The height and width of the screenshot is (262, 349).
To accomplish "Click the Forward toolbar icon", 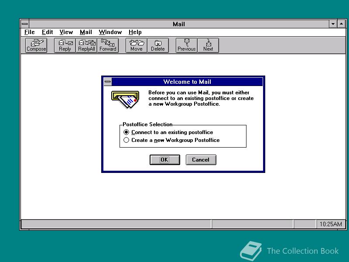I will (108, 45).
